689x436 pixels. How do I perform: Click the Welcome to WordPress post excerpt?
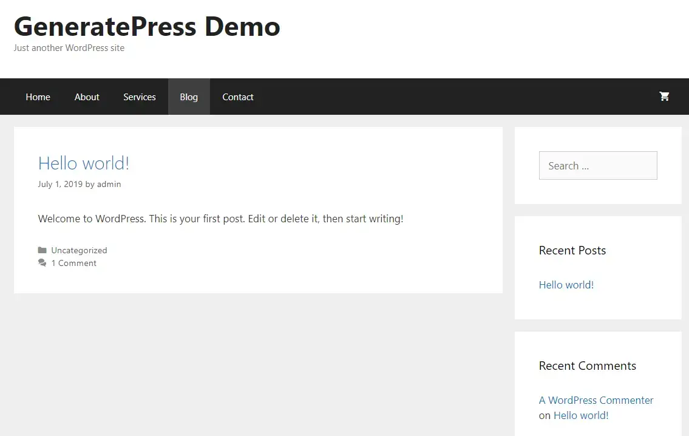coord(220,219)
